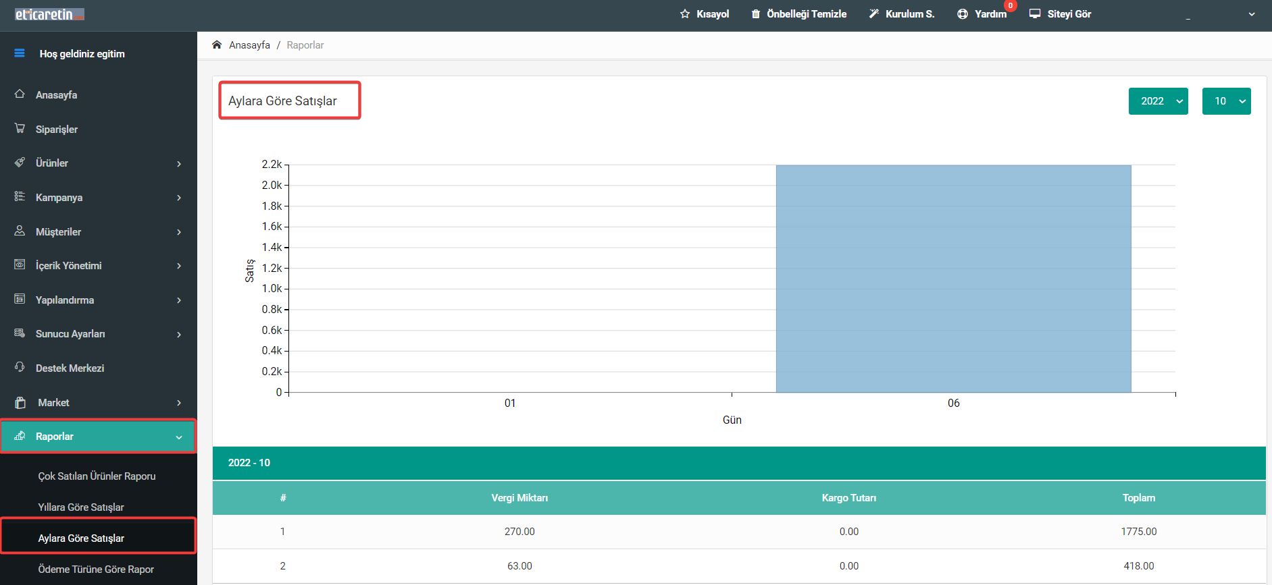Viewport: 1272px width, 585px height.
Task: Click Hoş geldiniz egitim greeting
Action: (x=82, y=53)
